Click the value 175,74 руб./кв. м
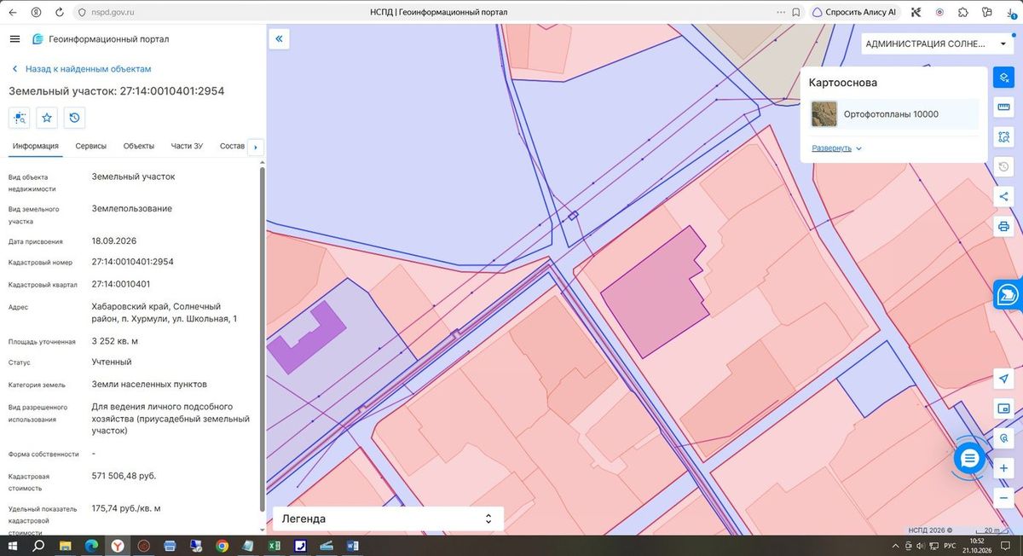This screenshot has width=1023, height=556. (126, 508)
